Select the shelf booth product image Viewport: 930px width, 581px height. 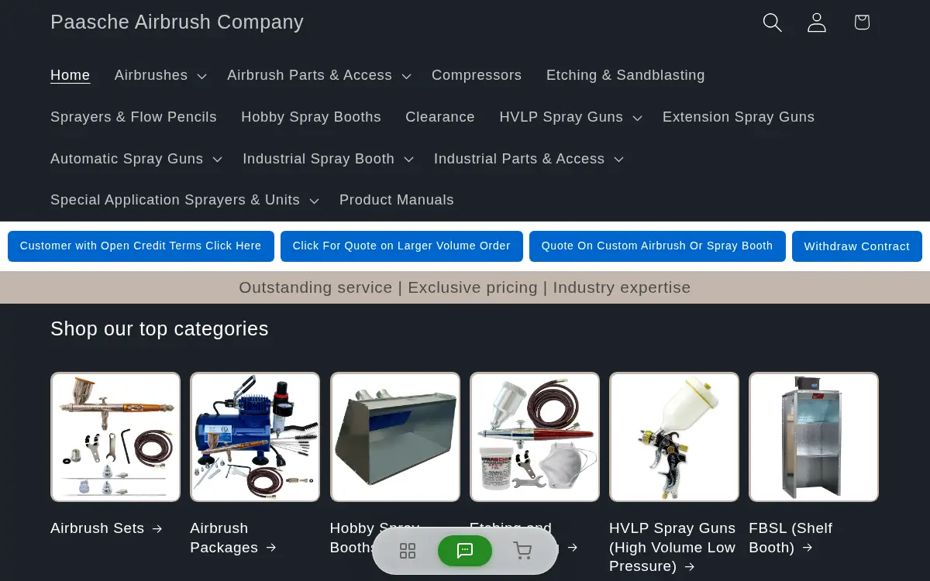click(814, 437)
